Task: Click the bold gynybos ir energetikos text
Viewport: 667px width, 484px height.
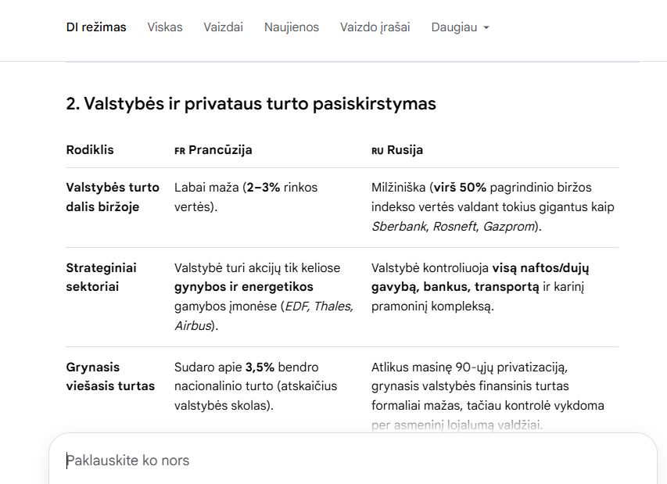Action: pyautogui.click(x=243, y=287)
